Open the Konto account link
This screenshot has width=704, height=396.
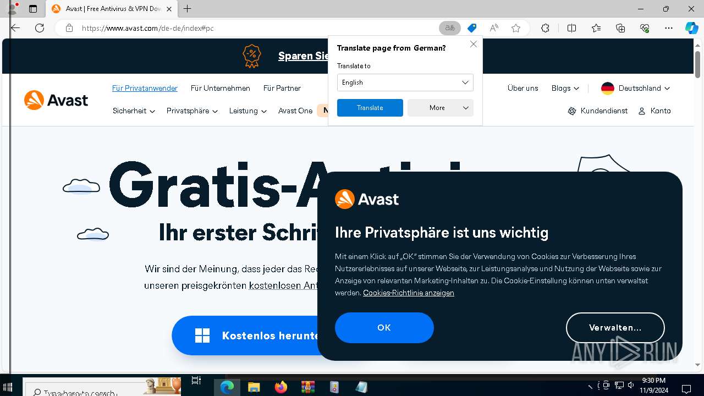654,111
